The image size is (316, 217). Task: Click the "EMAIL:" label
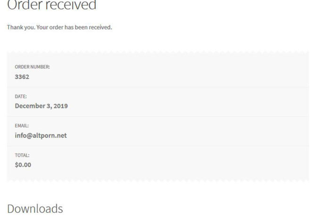click(22, 126)
